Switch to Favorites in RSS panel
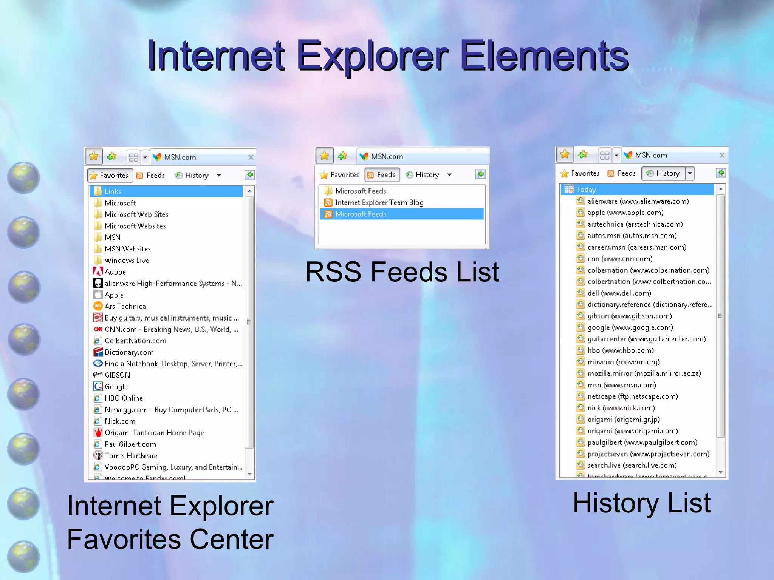 [339, 175]
